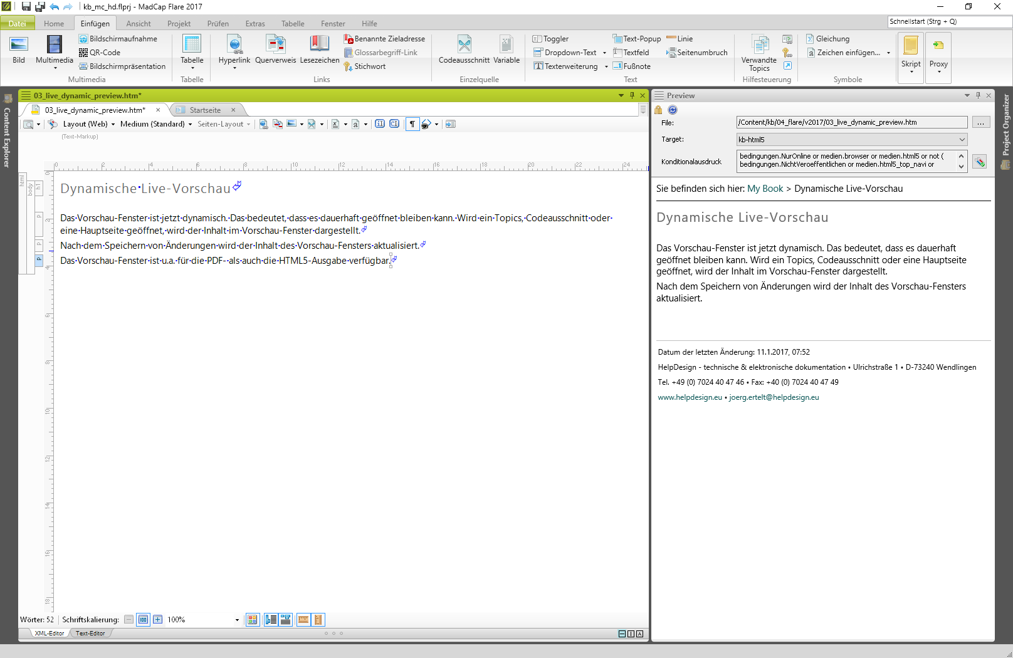Image resolution: width=1013 pixels, height=658 pixels.
Task: Click the browse button beside File path
Action: point(980,123)
